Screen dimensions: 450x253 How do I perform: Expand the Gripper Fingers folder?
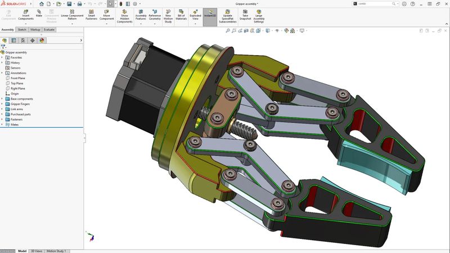2,104
